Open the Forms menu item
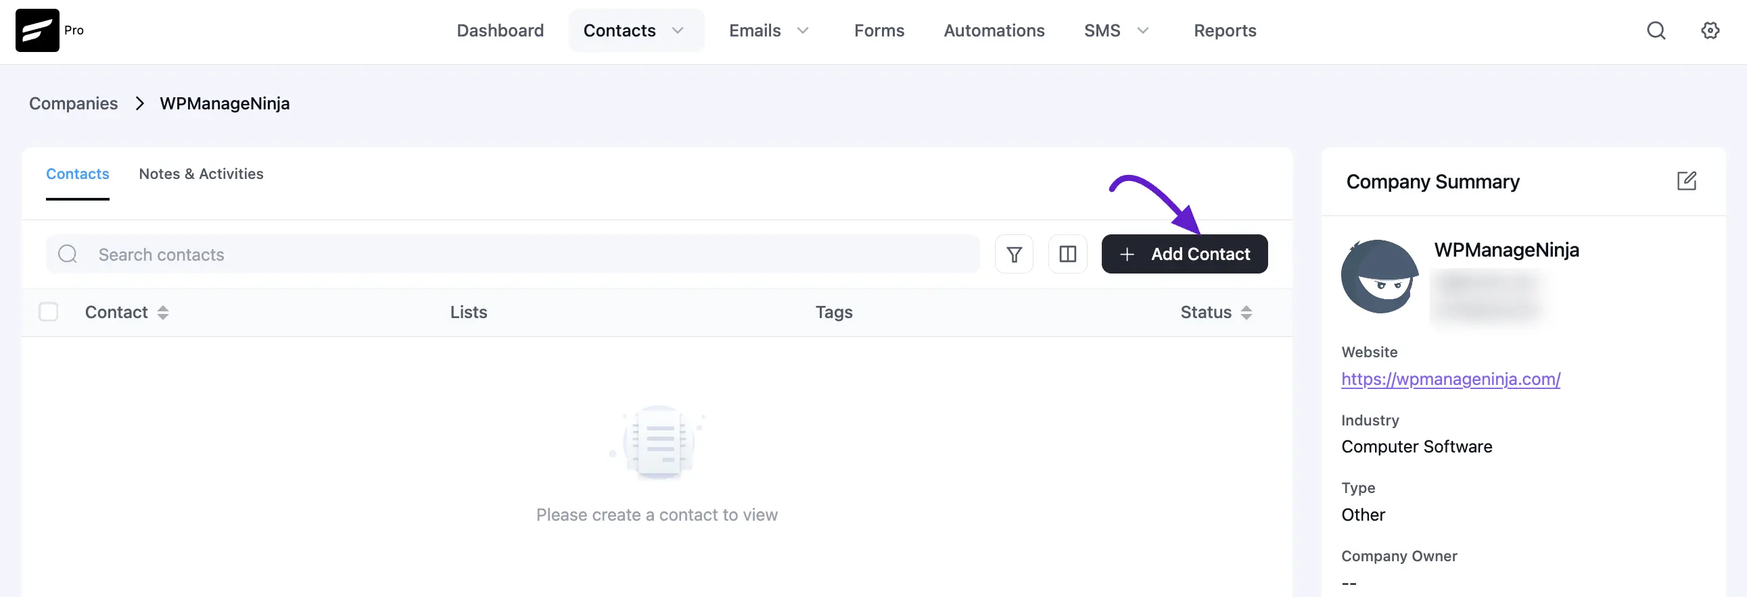 [879, 30]
